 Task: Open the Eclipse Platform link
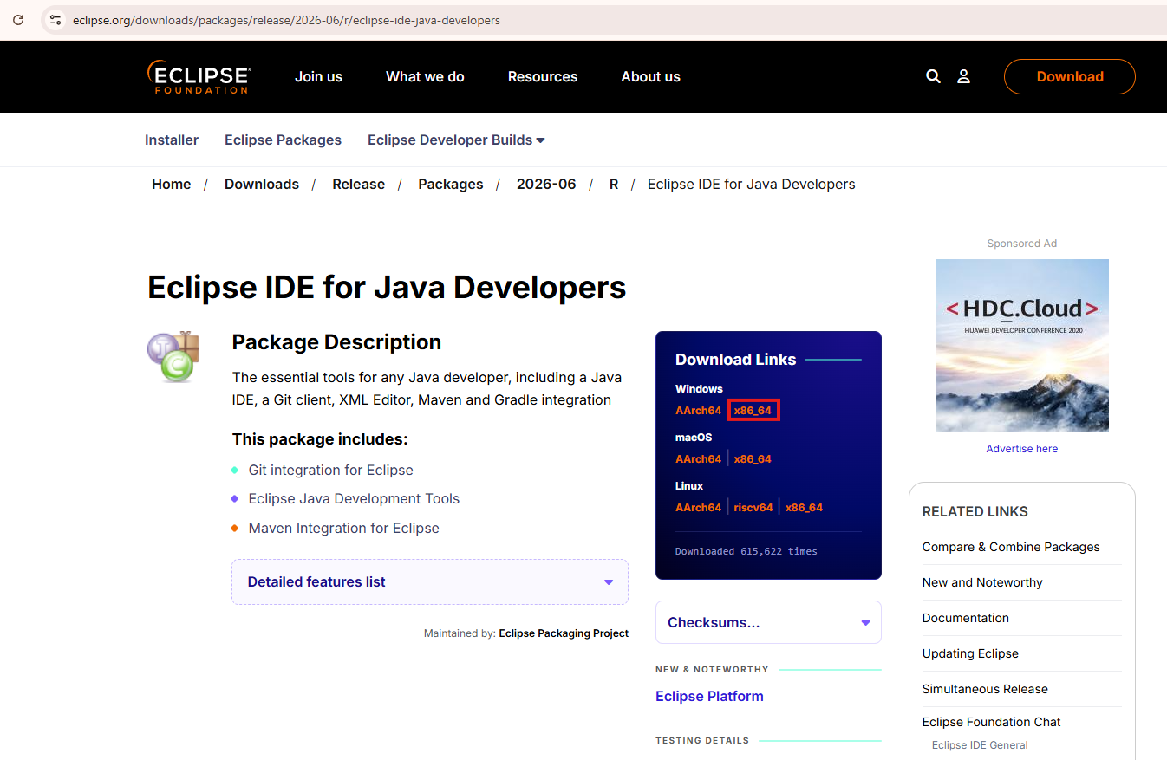tap(709, 696)
